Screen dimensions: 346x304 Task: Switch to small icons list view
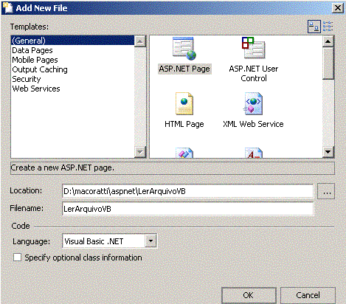click(328, 27)
